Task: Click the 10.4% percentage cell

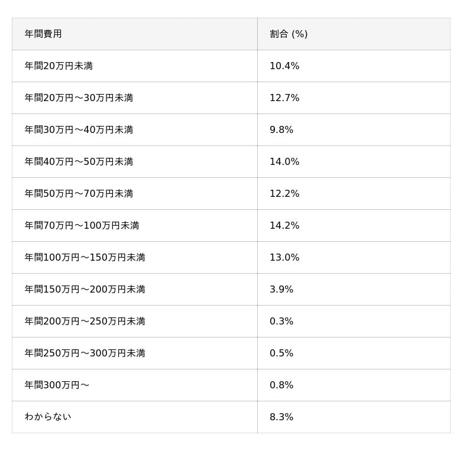Action: 284,66
